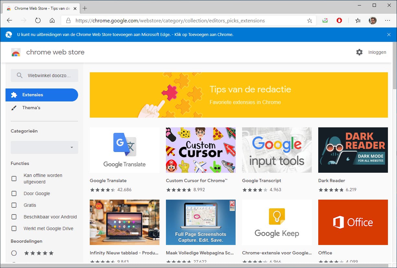
Task: Open the red Opera-style extension icon
Action: (339, 20)
